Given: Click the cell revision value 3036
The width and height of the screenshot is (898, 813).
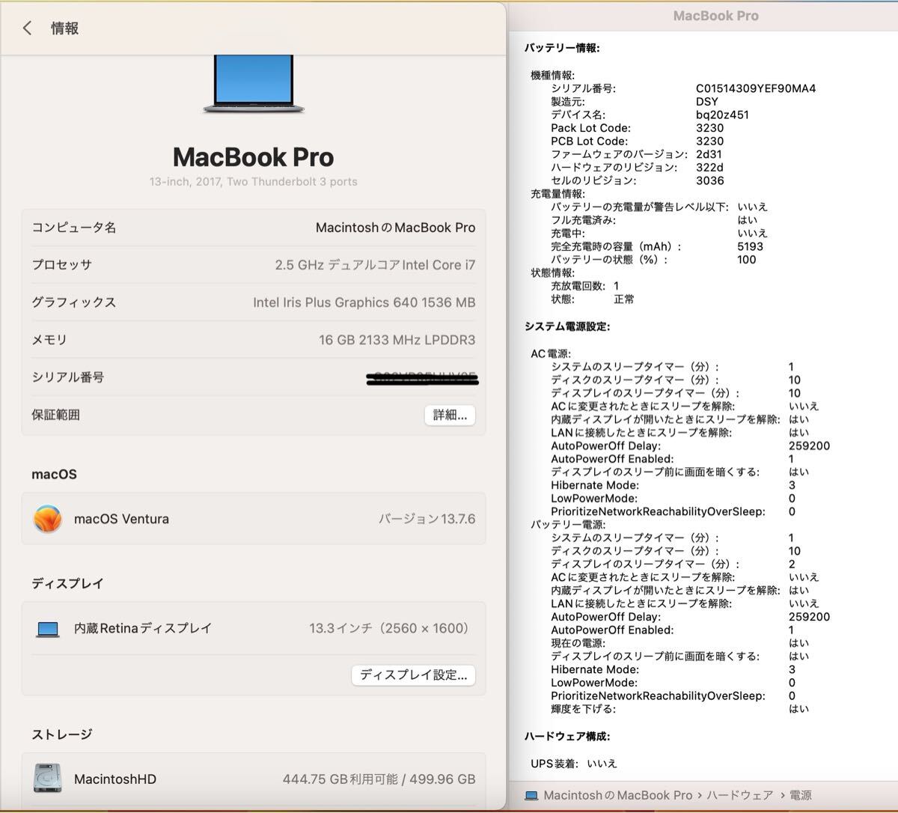Looking at the screenshot, I should click(x=710, y=180).
